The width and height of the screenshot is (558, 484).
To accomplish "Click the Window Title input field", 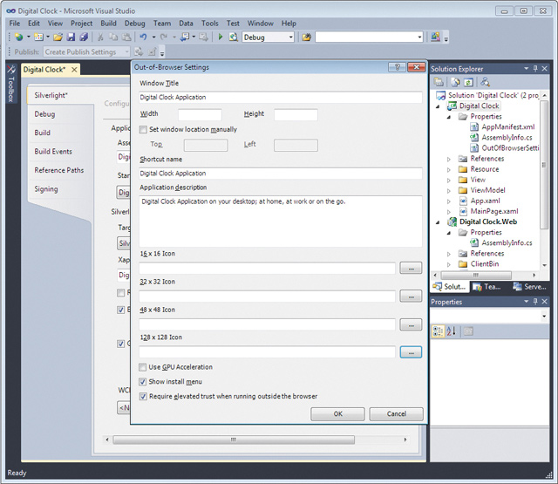I will [281, 98].
